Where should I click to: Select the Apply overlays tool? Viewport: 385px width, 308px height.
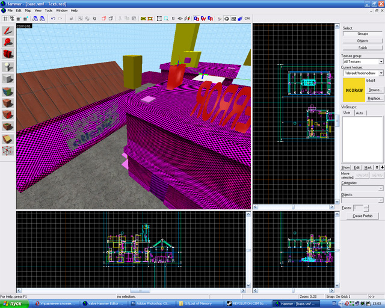(8, 126)
